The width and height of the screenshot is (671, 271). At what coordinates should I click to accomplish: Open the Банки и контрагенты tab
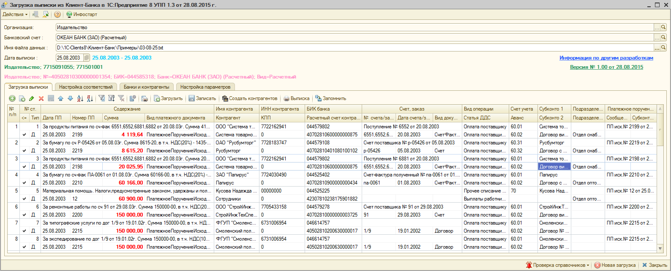point(146,87)
